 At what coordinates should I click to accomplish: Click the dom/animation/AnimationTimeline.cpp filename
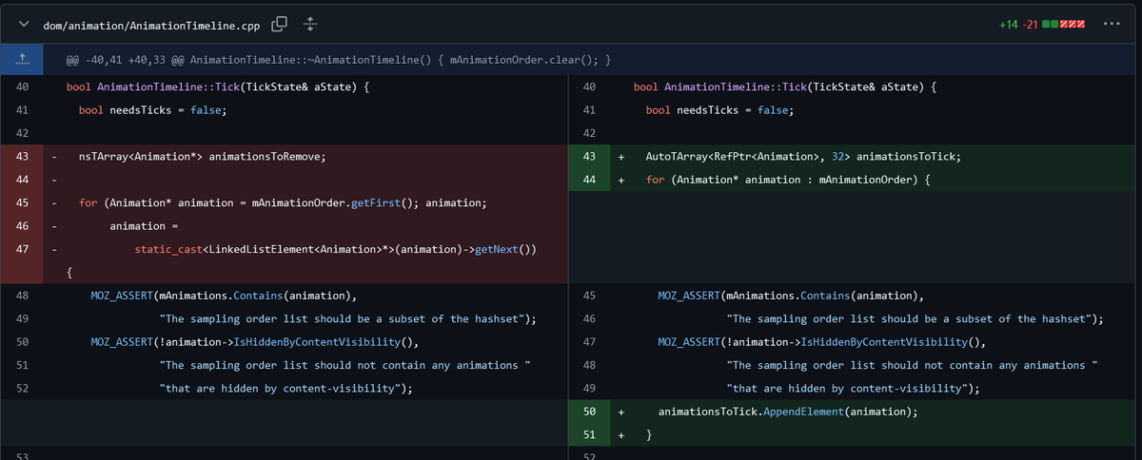[x=151, y=25]
